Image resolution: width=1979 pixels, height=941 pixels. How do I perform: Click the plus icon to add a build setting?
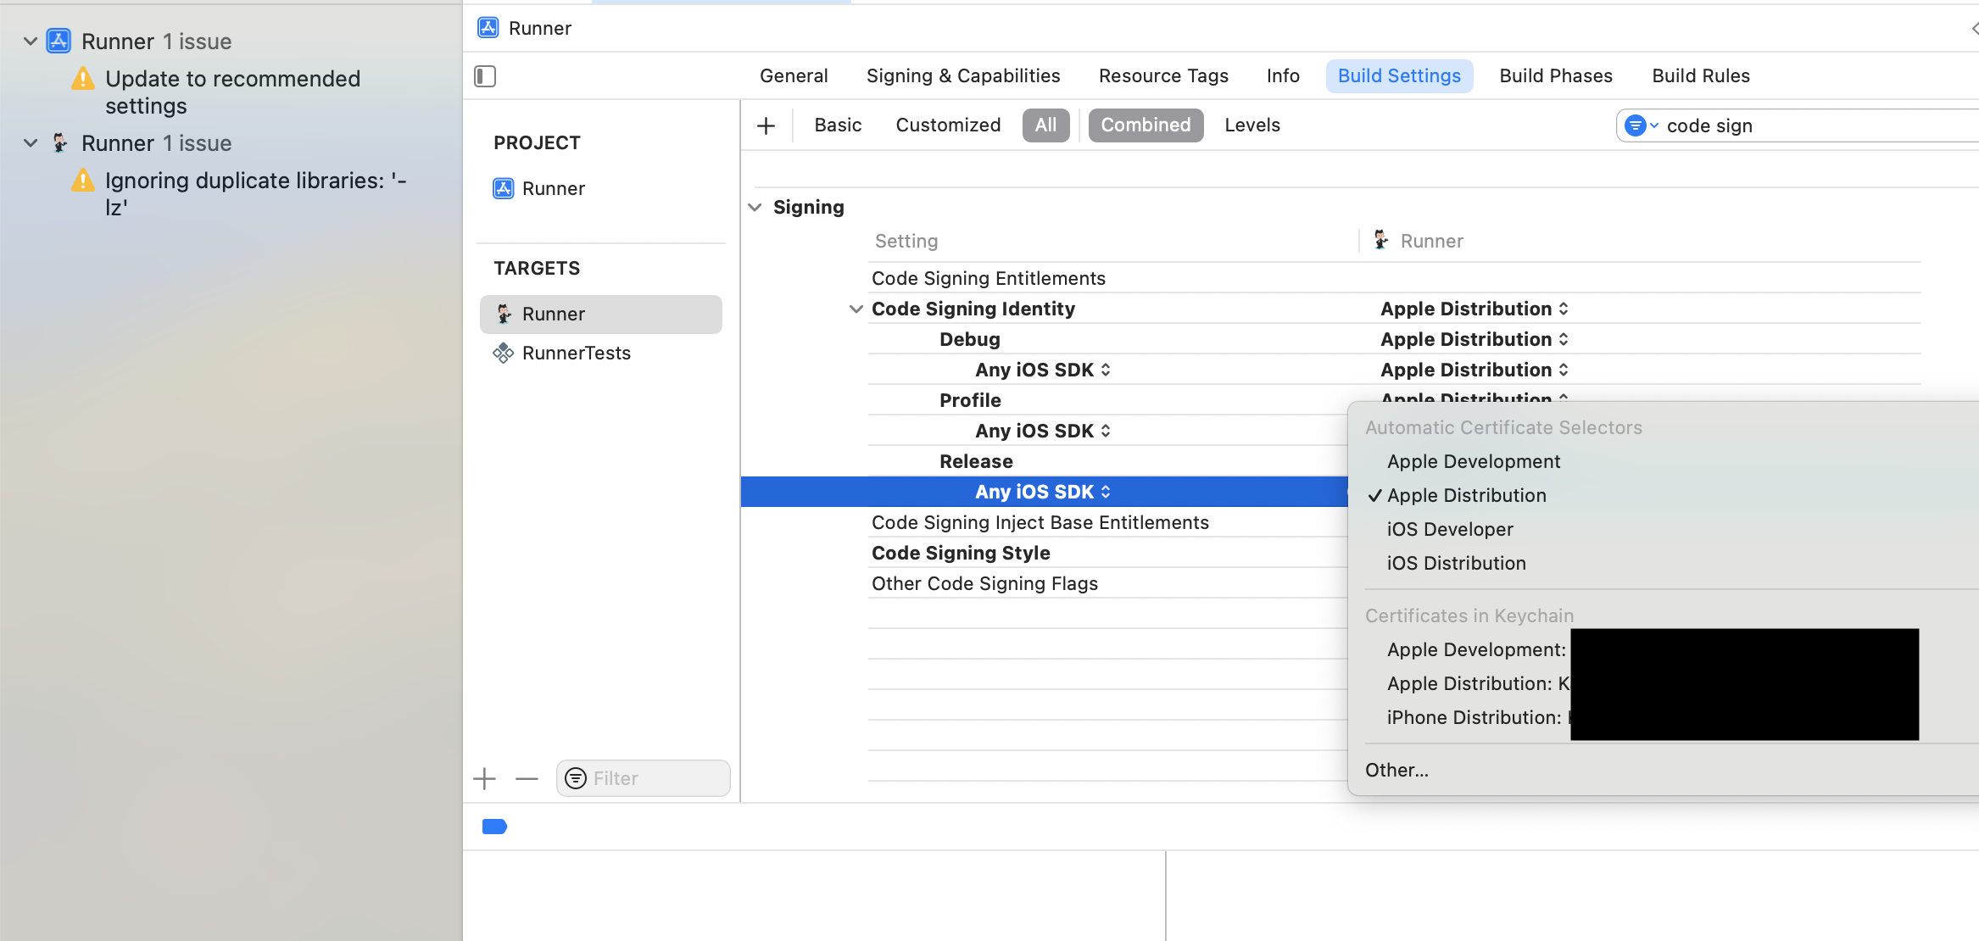(766, 125)
